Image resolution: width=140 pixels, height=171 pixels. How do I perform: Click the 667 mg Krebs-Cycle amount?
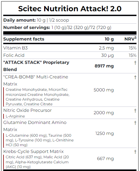click(105, 159)
